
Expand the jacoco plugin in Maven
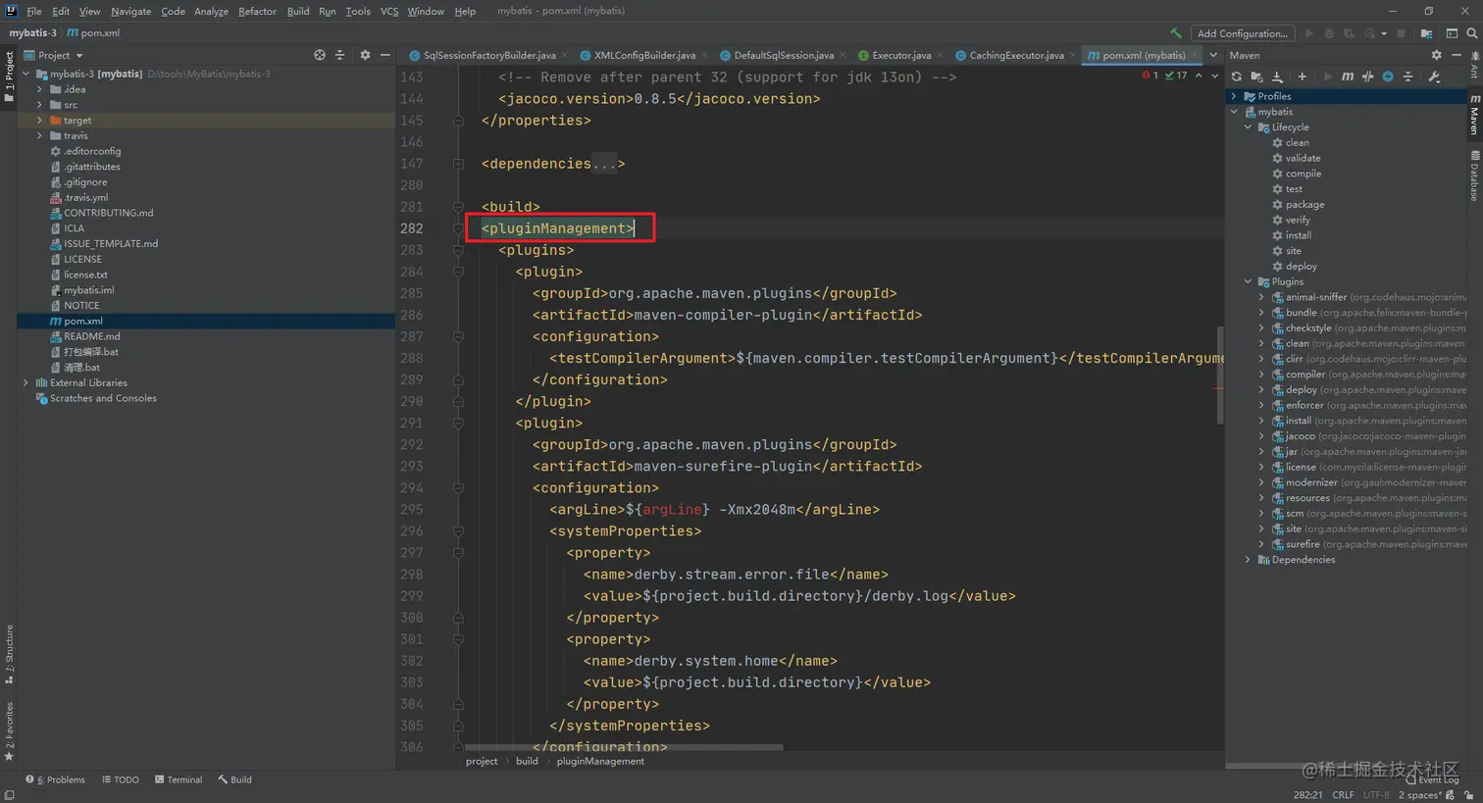(x=1261, y=436)
